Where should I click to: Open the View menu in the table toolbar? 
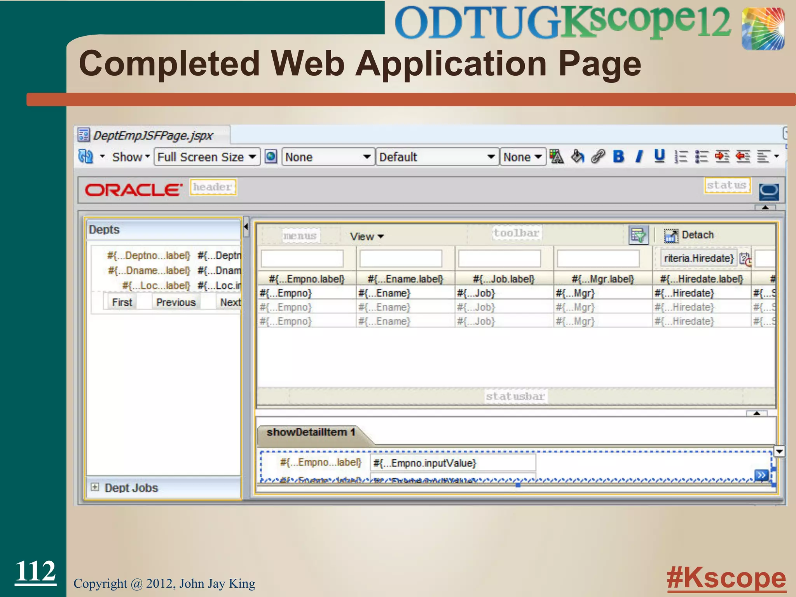click(367, 236)
